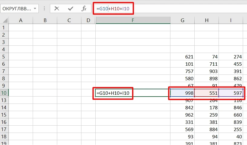Open Insert Function fx dialog
The width and height of the screenshot is (247, 145).
pos(84,8)
